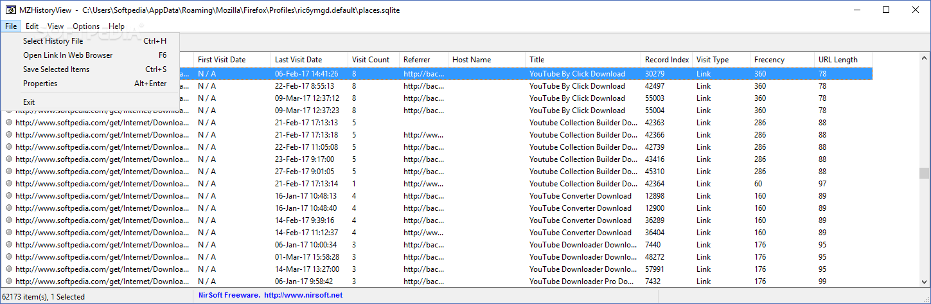Sort by the Visit Type column header

(x=721, y=60)
